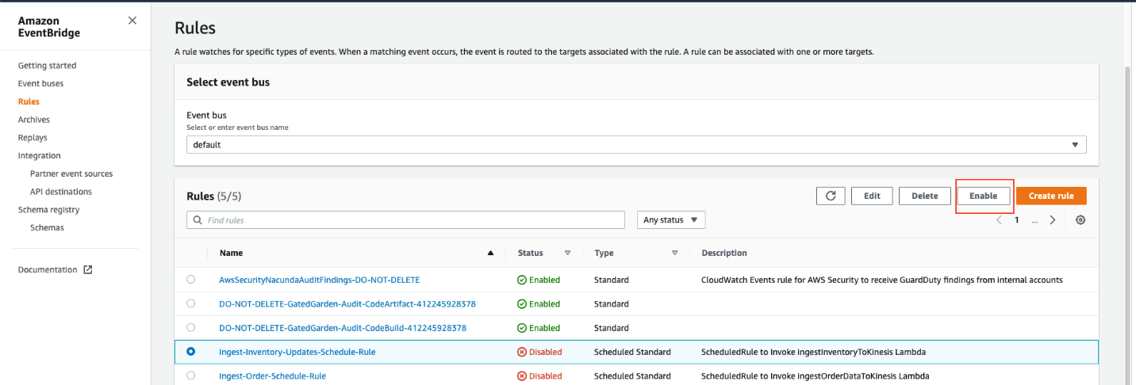Image resolution: width=1136 pixels, height=385 pixels.
Task: Click the Description column header
Action: pos(724,253)
